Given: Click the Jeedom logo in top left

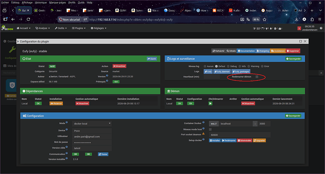Looking at the screenshot, I should coord(7,28).
